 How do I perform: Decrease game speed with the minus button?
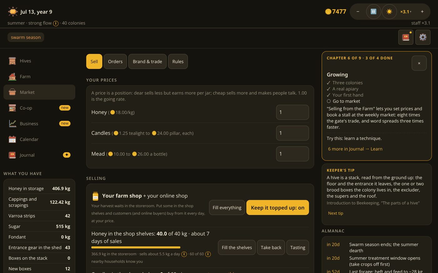tap(358, 12)
